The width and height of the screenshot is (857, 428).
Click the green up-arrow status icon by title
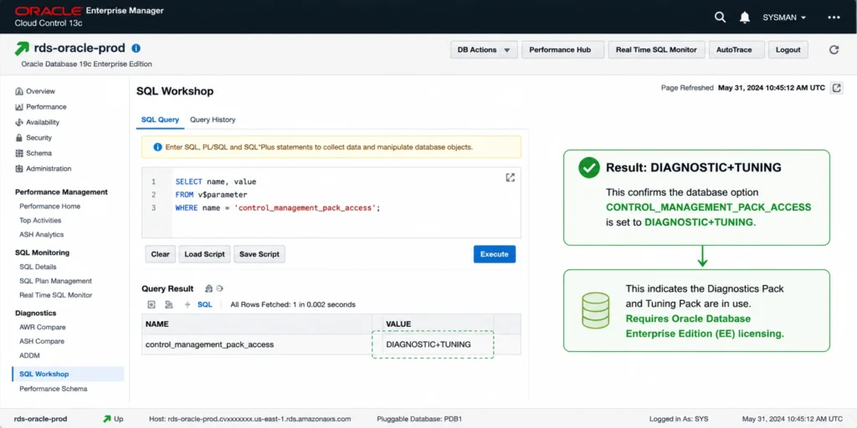pos(22,48)
